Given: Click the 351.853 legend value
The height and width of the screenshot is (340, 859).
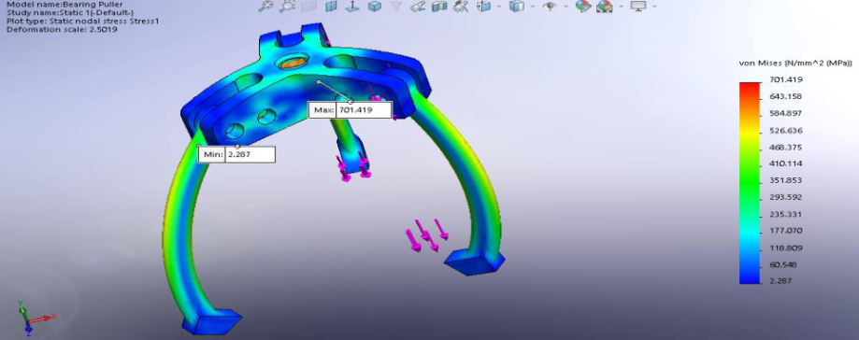Looking at the screenshot, I should point(785,180).
